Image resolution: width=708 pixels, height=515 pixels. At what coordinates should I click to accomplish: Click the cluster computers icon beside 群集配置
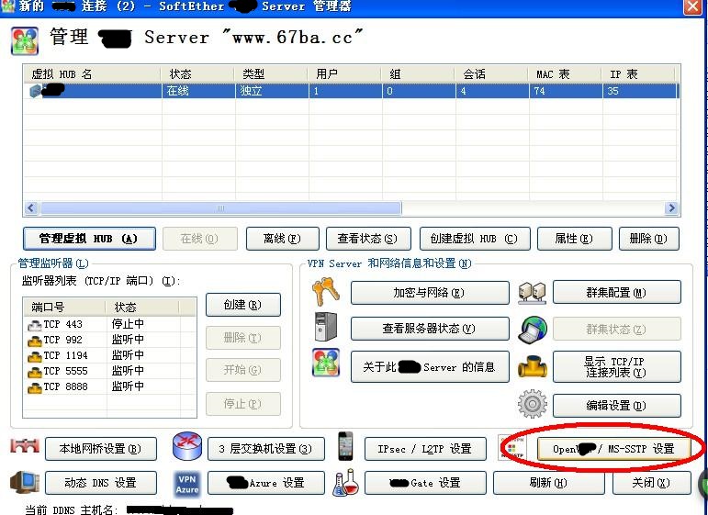tap(532, 292)
